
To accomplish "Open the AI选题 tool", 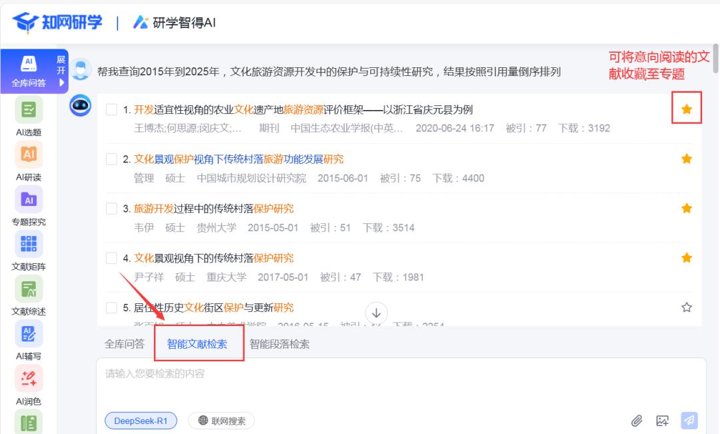I will click(x=29, y=117).
